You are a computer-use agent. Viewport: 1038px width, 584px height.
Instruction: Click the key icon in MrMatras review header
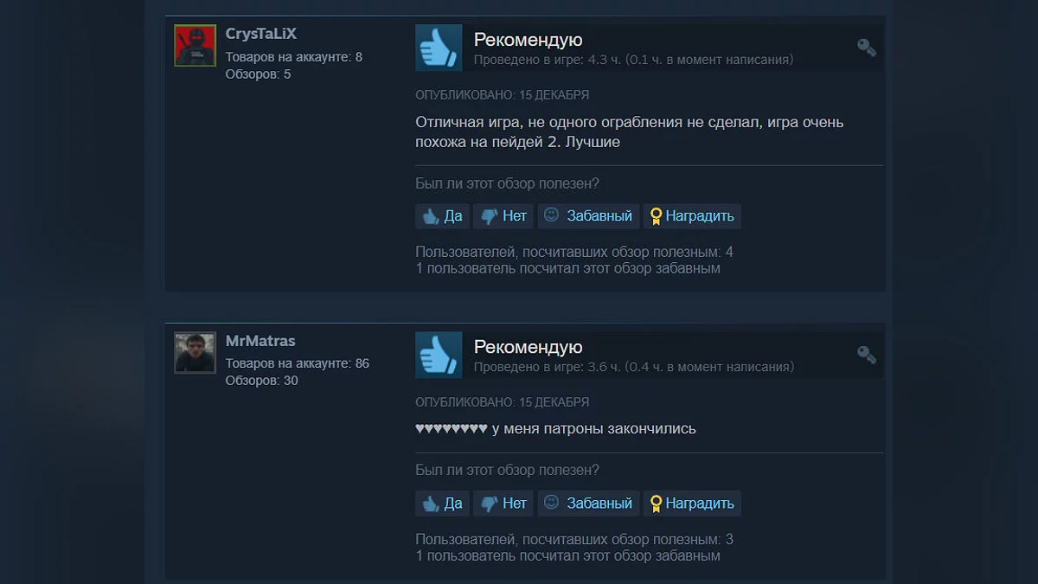click(867, 355)
